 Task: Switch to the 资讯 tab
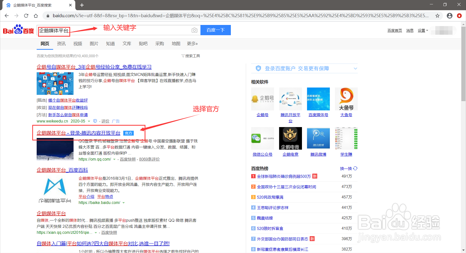point(61,44)
